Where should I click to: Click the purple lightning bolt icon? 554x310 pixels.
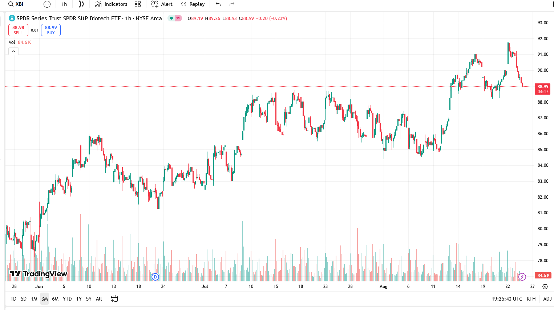coord(522,277)
